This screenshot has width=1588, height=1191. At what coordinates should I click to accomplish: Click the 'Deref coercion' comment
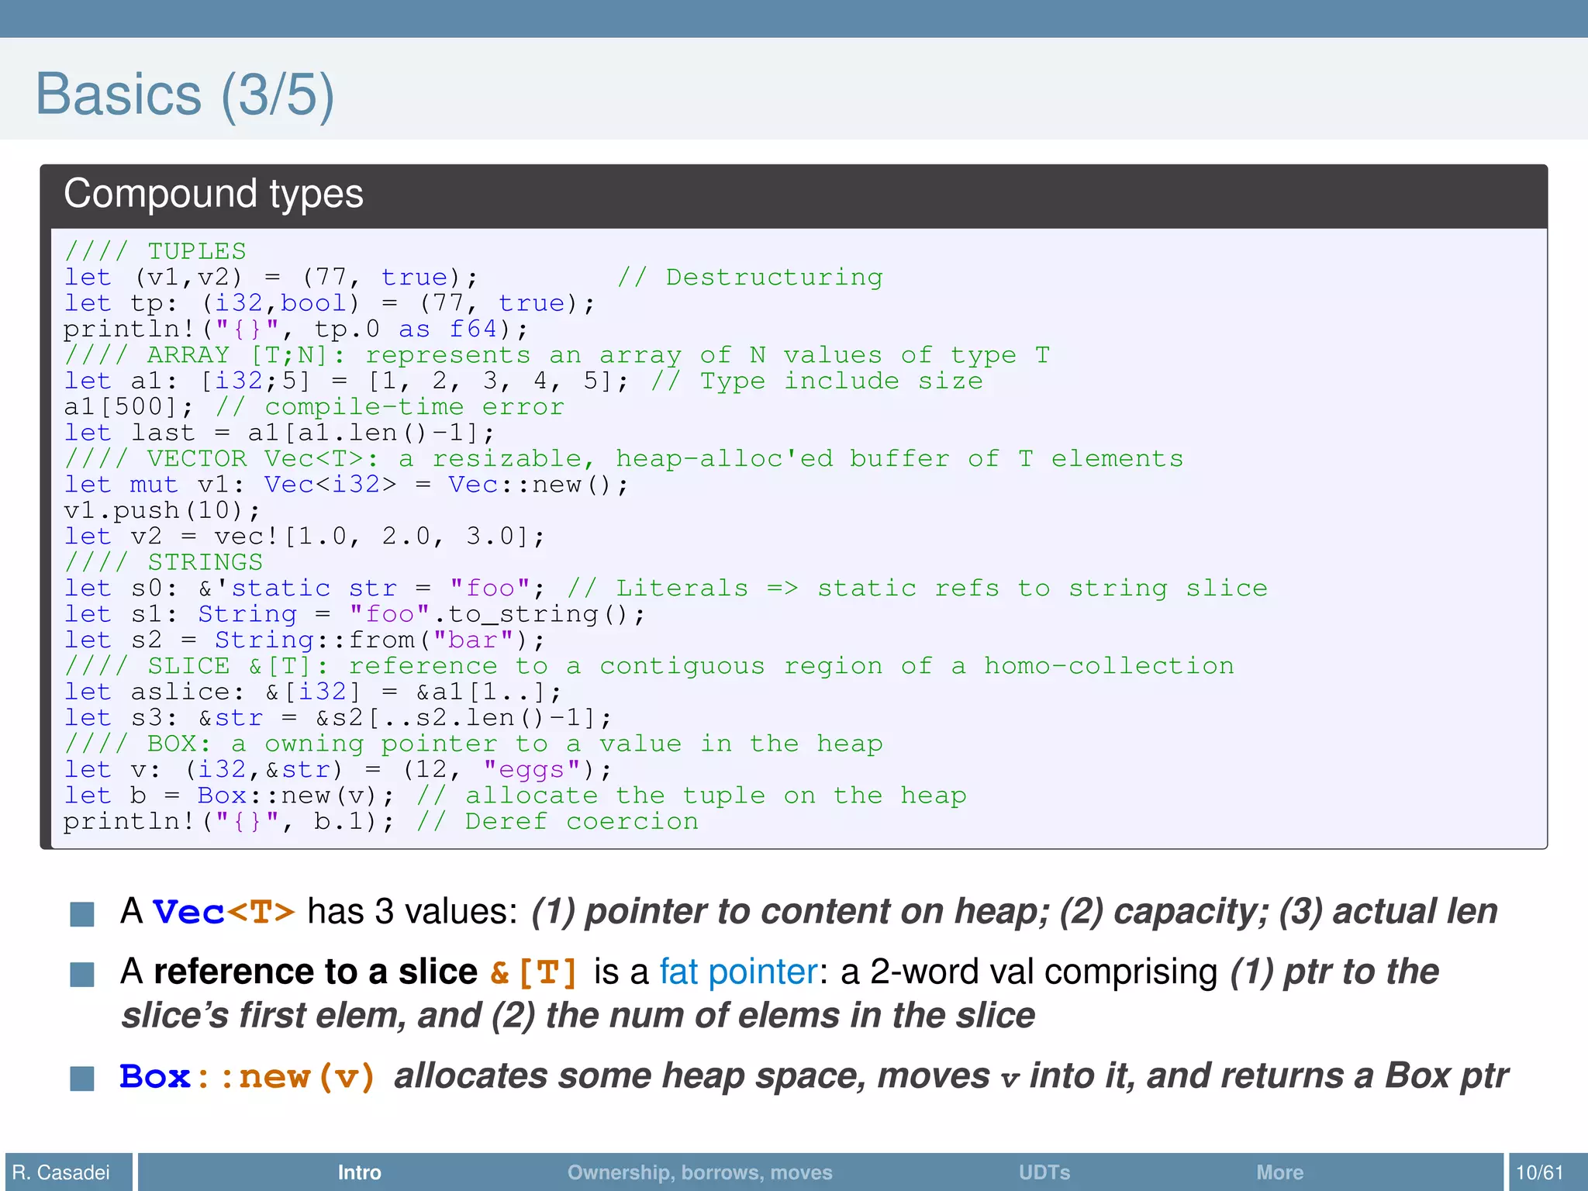click(x=558, y=822)
